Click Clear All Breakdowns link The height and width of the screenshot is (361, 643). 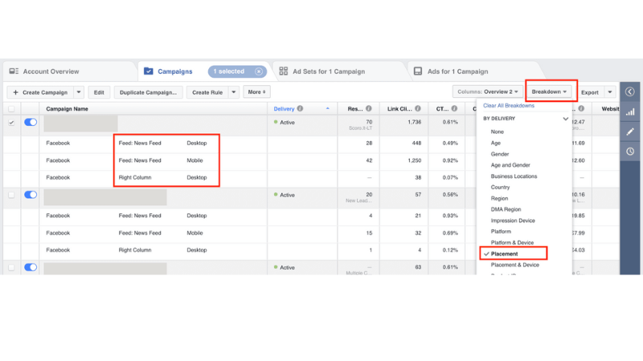[509, 106]
